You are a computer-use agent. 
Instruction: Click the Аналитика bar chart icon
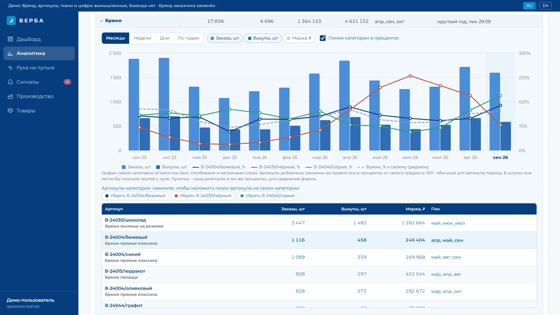[x=10, y=54]
